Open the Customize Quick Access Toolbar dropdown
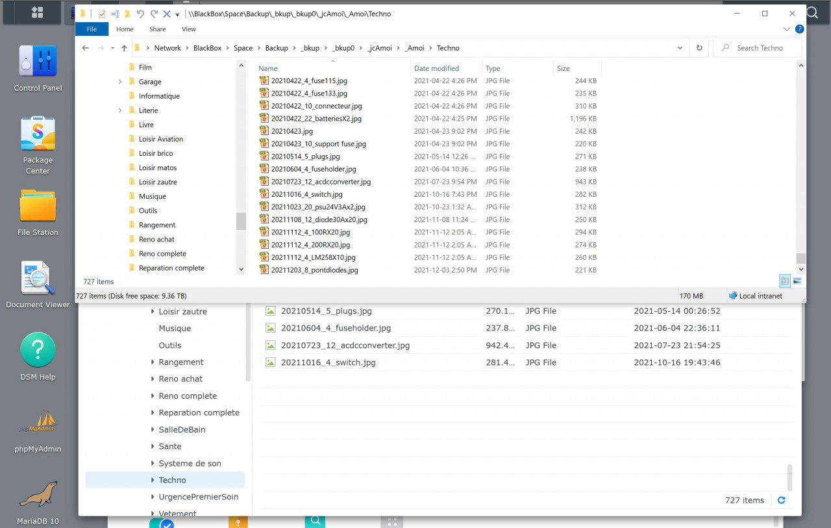 177,14
